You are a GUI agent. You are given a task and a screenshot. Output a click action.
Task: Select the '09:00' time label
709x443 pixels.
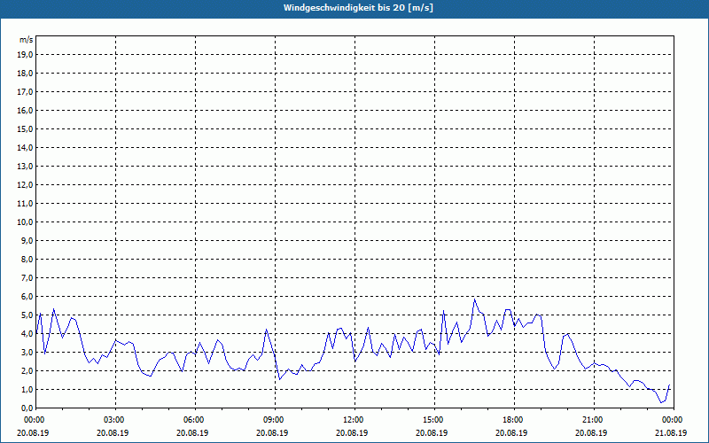click(x=273, y=420)
